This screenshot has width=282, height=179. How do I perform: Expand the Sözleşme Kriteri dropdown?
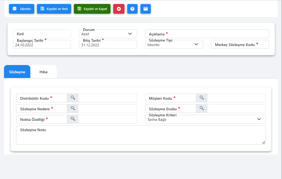[x=259, y=119]
